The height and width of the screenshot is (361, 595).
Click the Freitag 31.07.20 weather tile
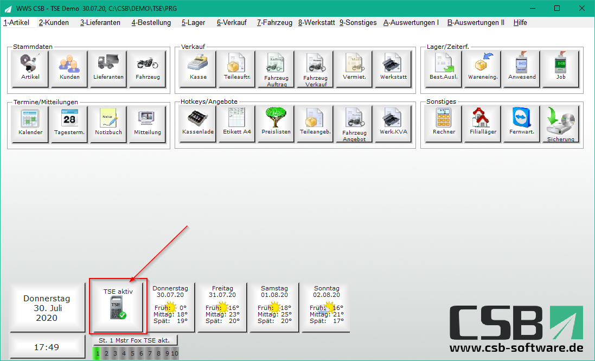click(222, 307)
